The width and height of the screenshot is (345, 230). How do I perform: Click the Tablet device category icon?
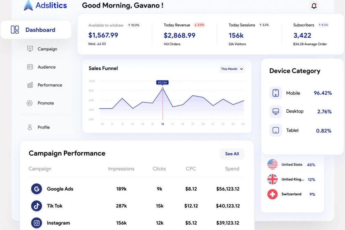275,130
